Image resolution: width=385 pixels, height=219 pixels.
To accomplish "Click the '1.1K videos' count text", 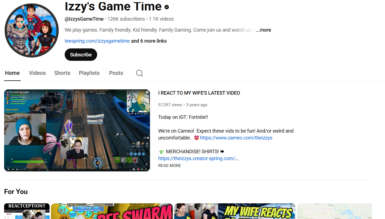I will pos(161,19).
